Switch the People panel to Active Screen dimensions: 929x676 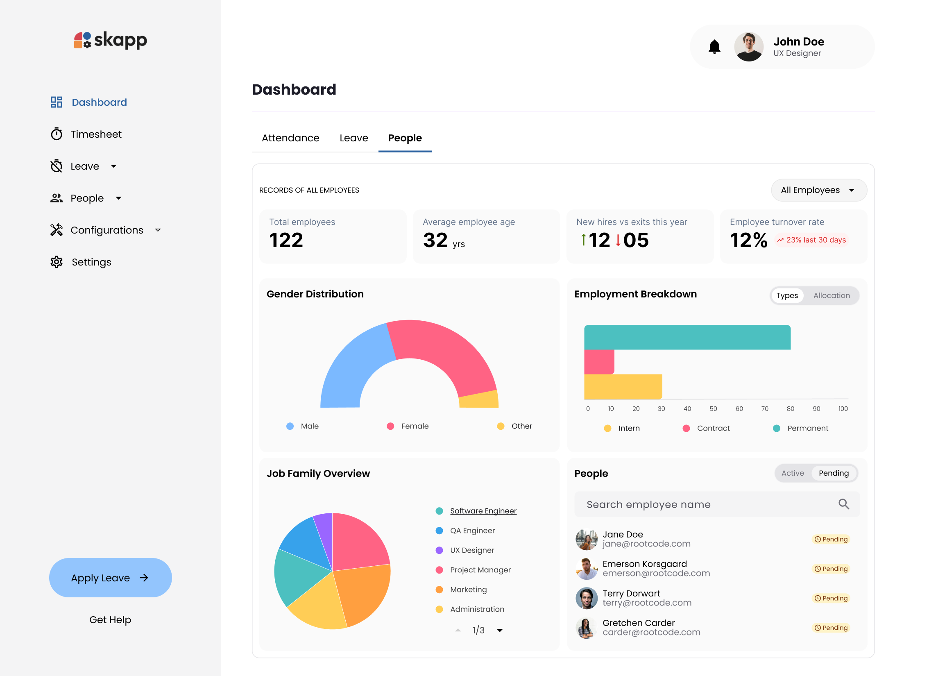pyautogui.click(x=792, y=473)
